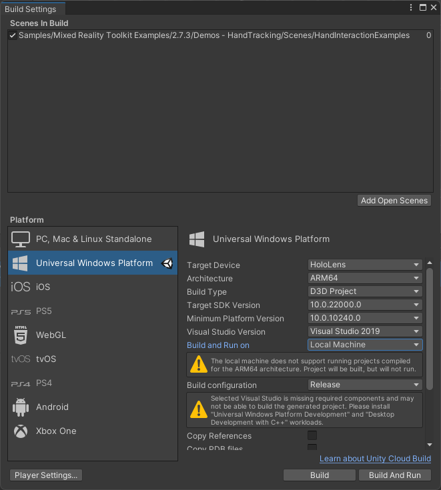The image size is (441, 490).
Task: Click the large Windows logo in settings header
Action: pos(197,239)
